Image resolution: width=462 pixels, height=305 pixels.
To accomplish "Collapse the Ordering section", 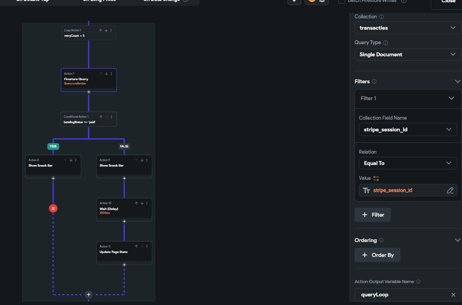I will click(x=457, y=240).
